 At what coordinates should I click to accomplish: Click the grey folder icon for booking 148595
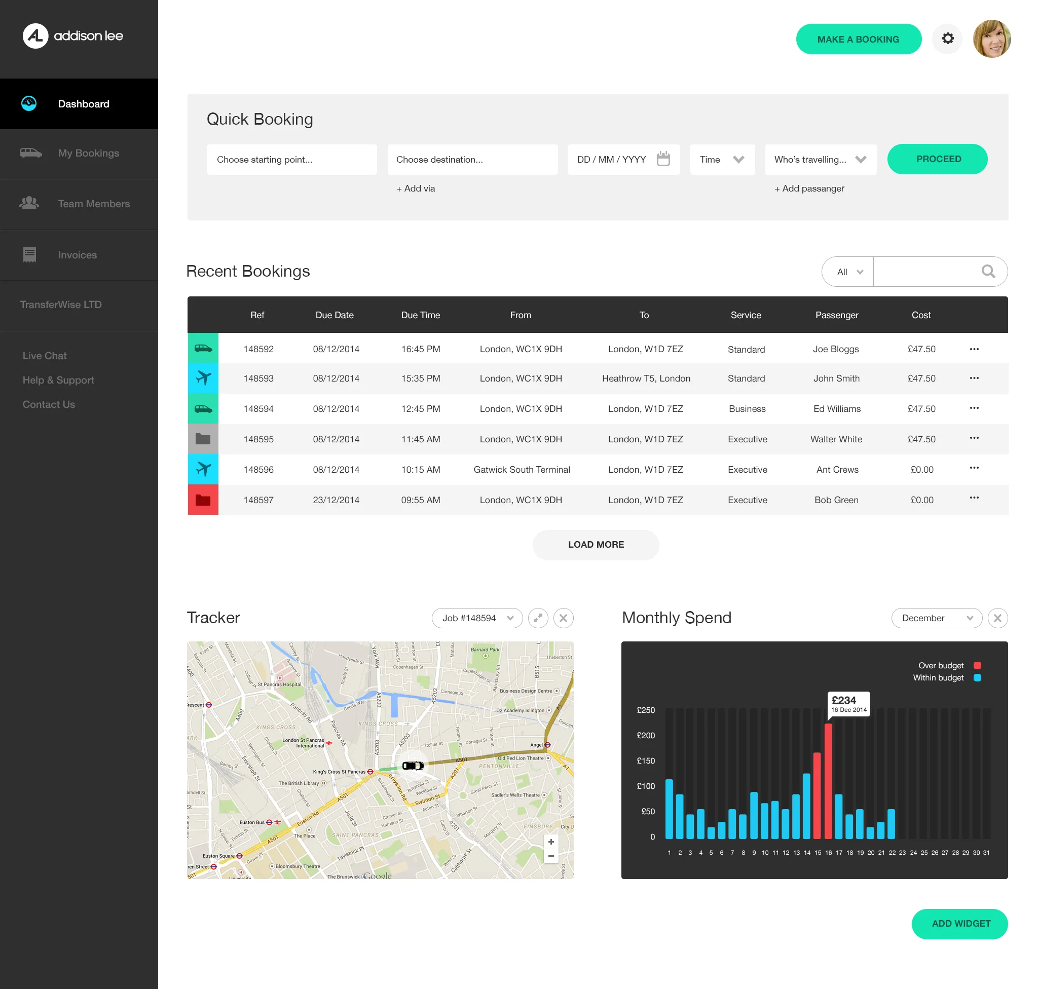[203, 439]
